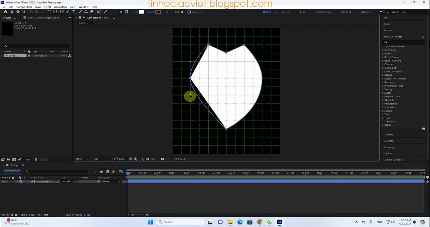Open the Layer menu
This screenshot has height=227, width=430.
(x=38, y=7)
